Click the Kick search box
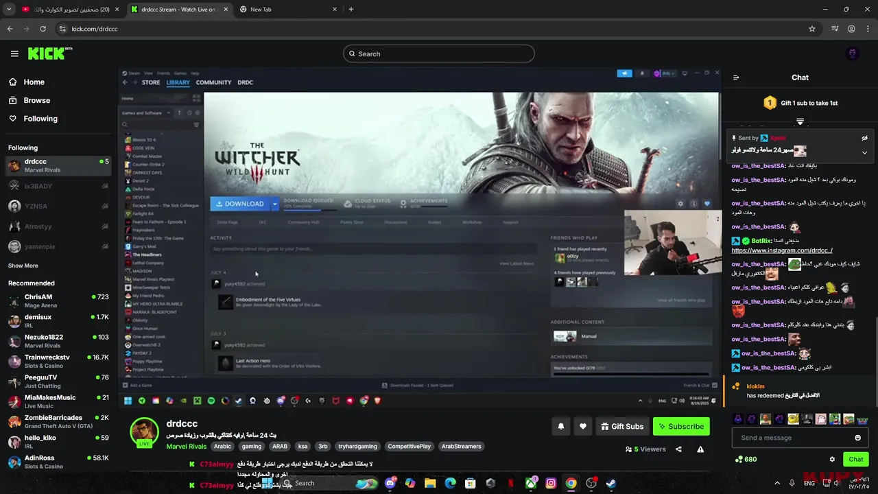The image size is (878, 494). coord(439,54)
